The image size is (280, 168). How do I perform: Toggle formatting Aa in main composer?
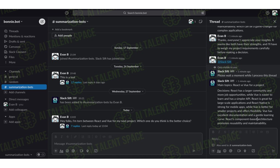pos(61,151)
